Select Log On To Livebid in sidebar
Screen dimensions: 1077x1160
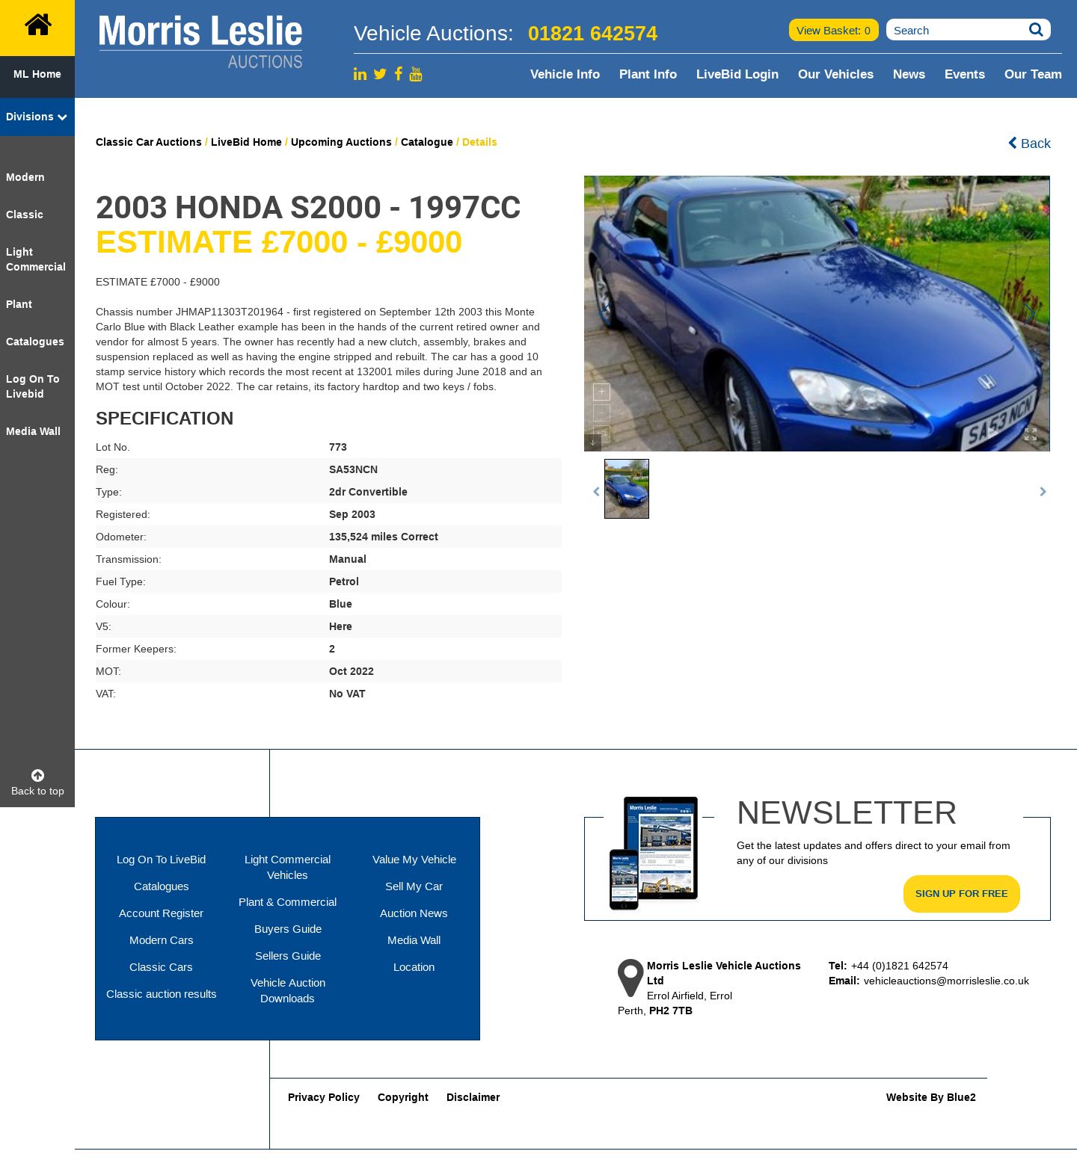[33, 386]
